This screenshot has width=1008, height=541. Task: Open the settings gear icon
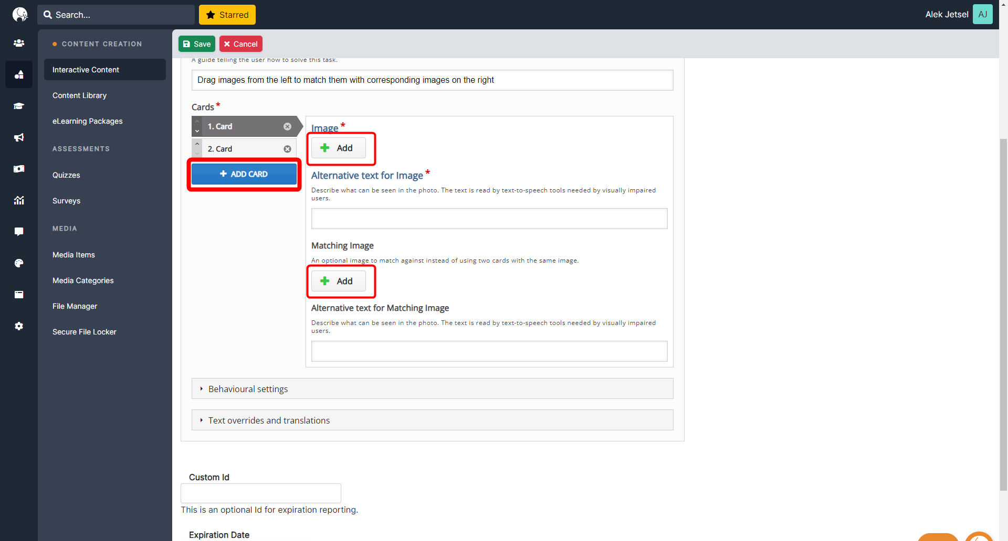(x=19, y=326)
